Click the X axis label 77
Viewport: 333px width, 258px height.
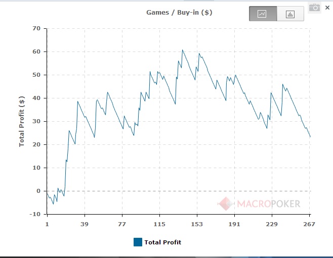click(122, 224)
